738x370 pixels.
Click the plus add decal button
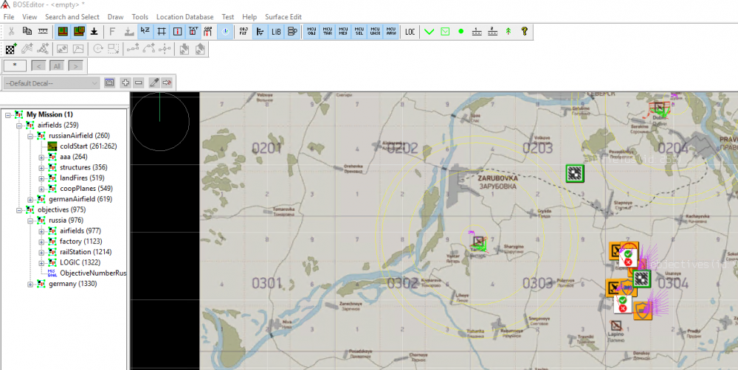coord(125,83)
